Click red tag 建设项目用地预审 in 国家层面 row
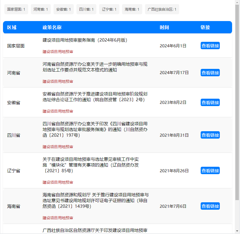 tap(58, 52)
